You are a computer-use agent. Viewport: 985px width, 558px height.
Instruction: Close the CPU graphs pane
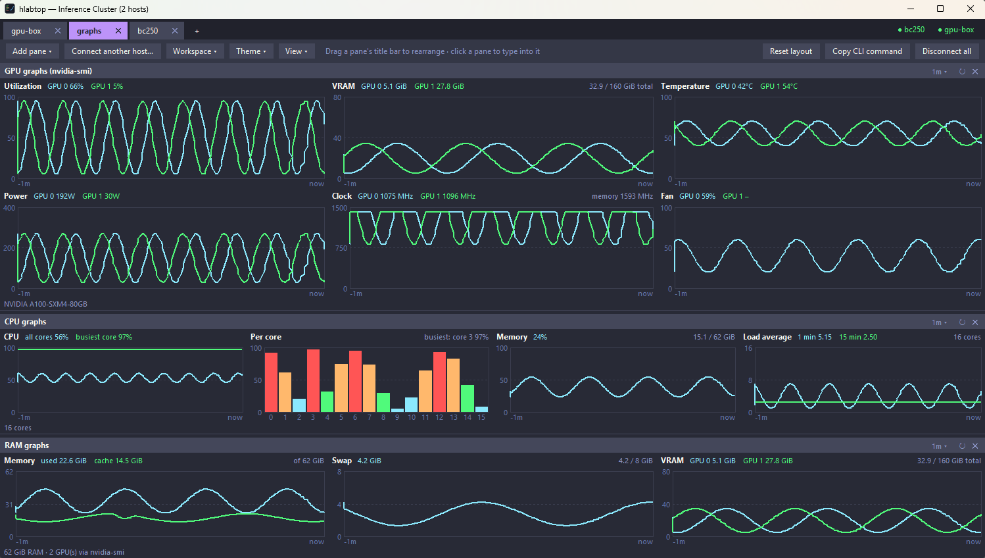975,322
